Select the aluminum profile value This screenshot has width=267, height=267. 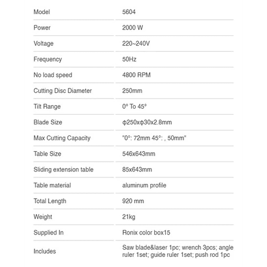(144, 185)
